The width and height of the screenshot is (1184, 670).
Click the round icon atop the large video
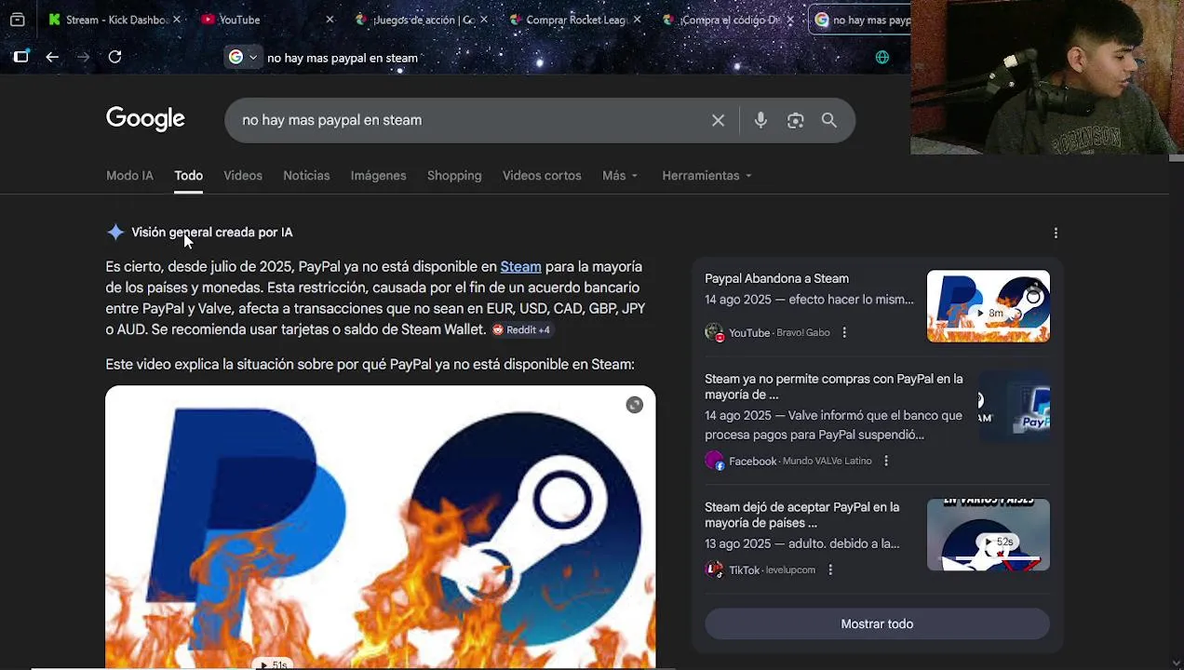[x=634, y=404]
